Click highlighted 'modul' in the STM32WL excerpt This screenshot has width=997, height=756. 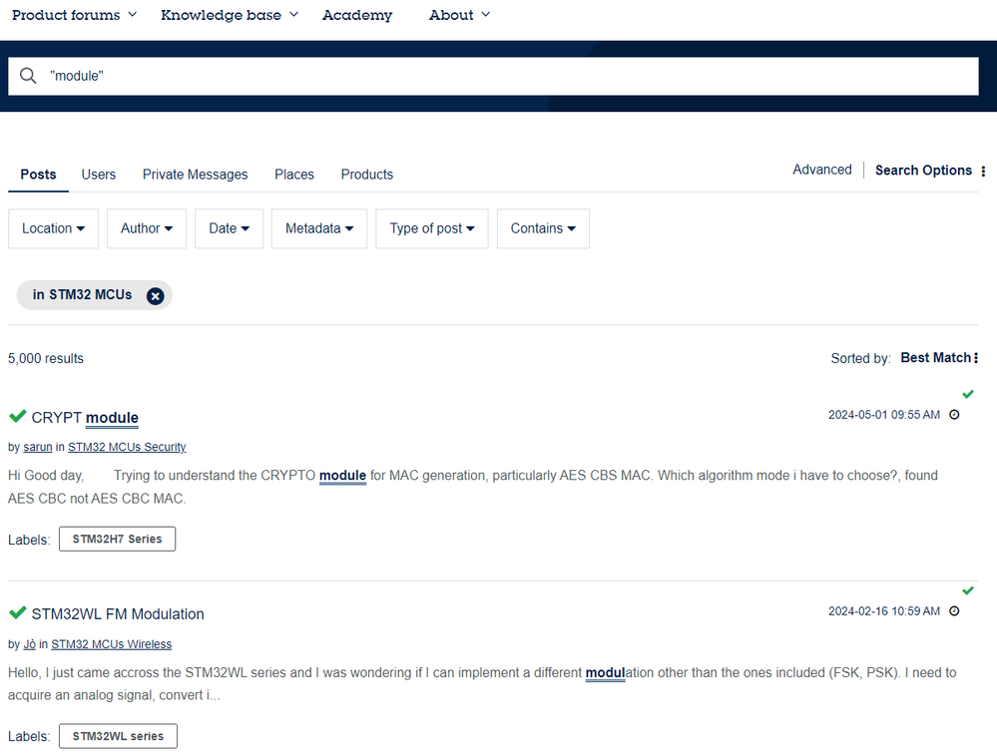[x=605, y=673]
